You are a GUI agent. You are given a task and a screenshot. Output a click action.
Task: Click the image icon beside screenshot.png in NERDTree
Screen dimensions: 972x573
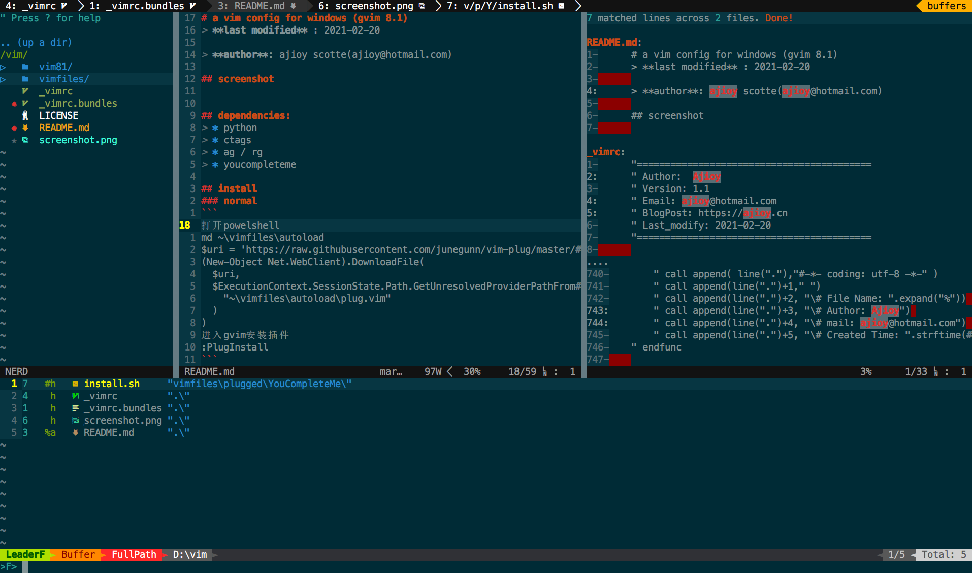pos(25,140)
